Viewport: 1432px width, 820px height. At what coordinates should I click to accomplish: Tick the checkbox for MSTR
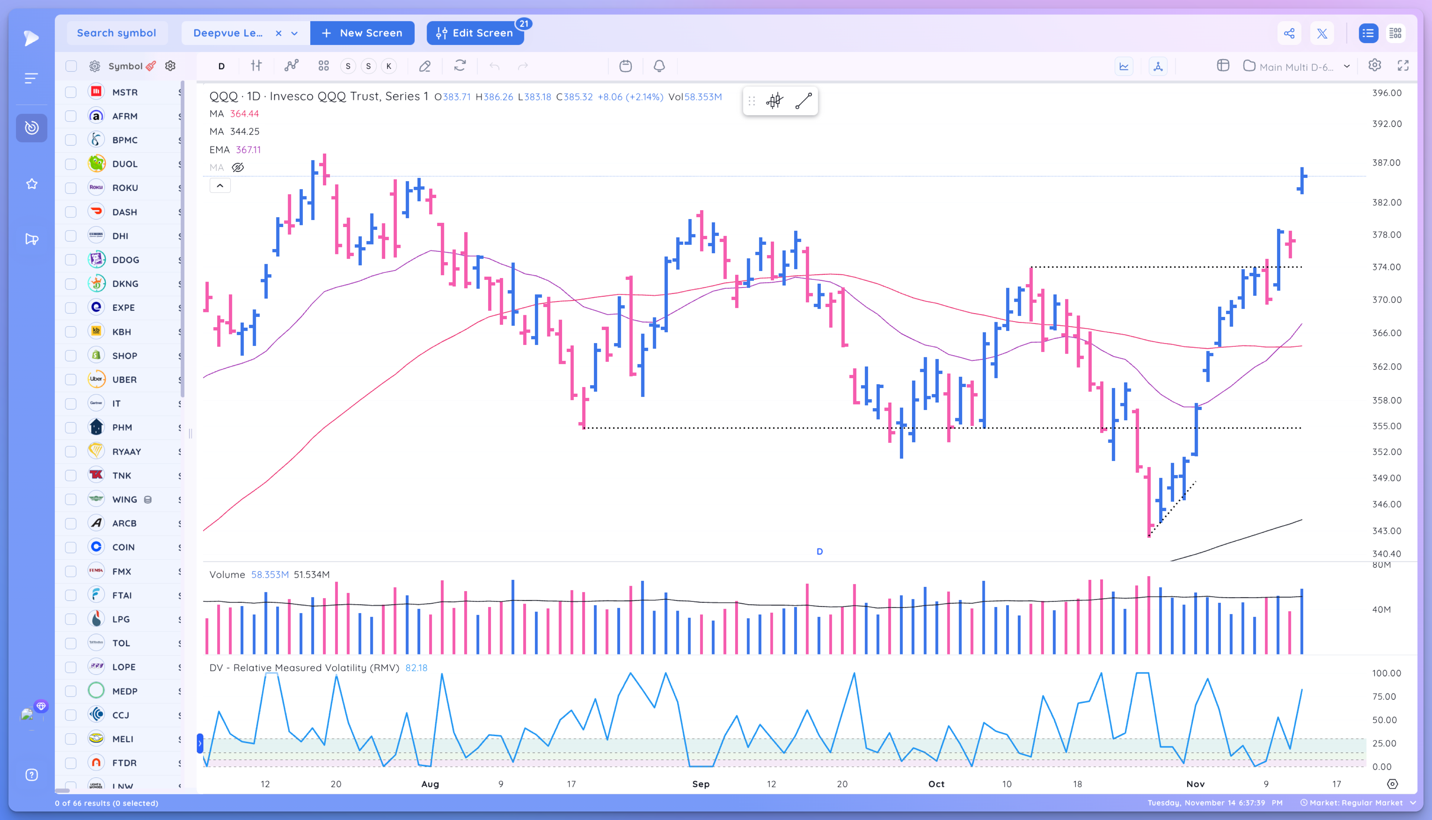pos(71,92)
